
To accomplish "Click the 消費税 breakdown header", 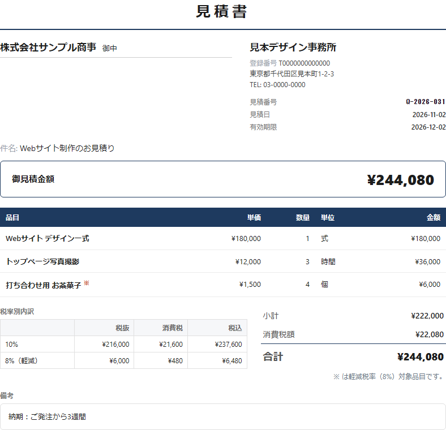I will point(173,328).
